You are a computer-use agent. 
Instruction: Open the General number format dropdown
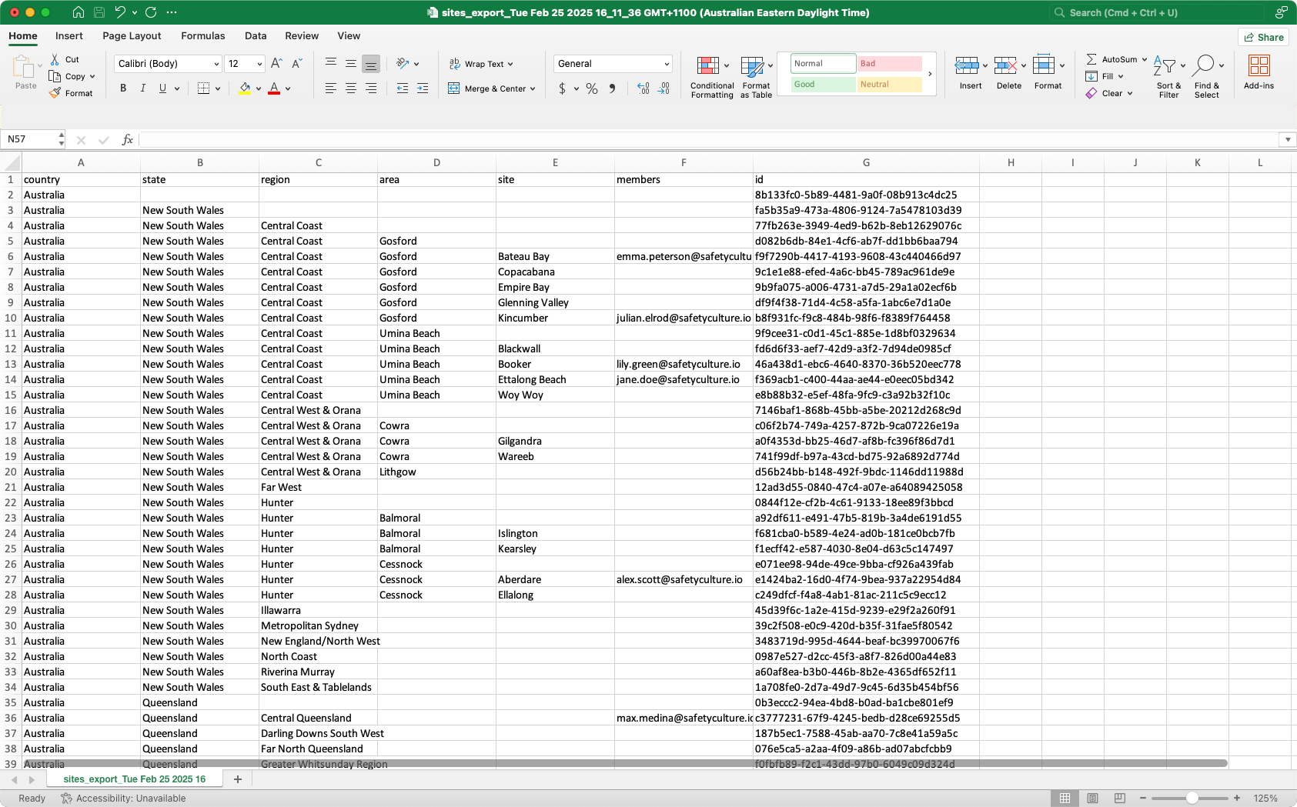(667, 64)
